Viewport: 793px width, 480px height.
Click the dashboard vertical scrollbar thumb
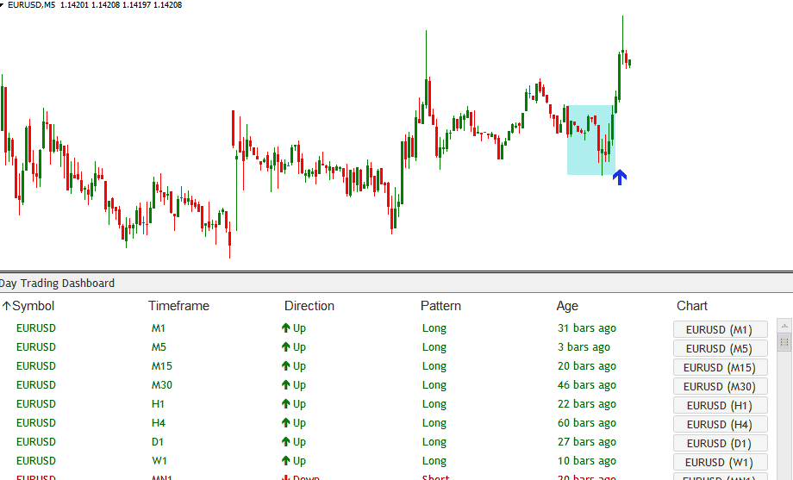click(x=784, y=343)
